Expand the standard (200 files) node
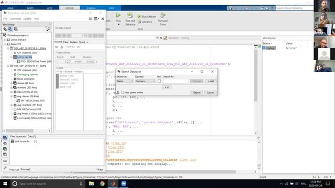This screenshot has height=188, width=335. [12, 87]
